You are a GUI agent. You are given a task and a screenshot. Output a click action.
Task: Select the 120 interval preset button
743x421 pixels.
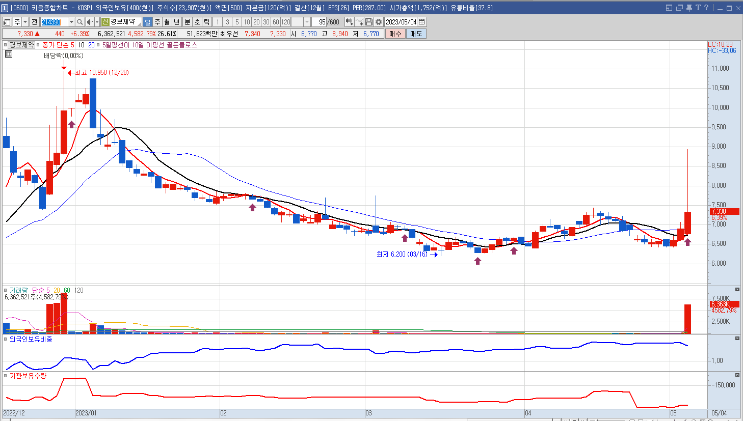point(285,22)
